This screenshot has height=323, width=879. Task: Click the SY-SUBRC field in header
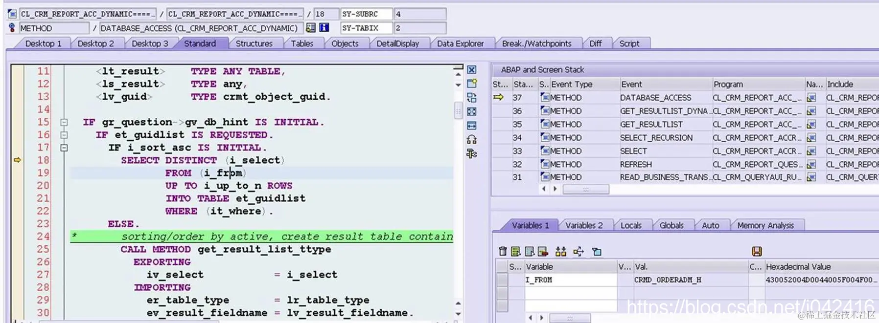[367, 14]
